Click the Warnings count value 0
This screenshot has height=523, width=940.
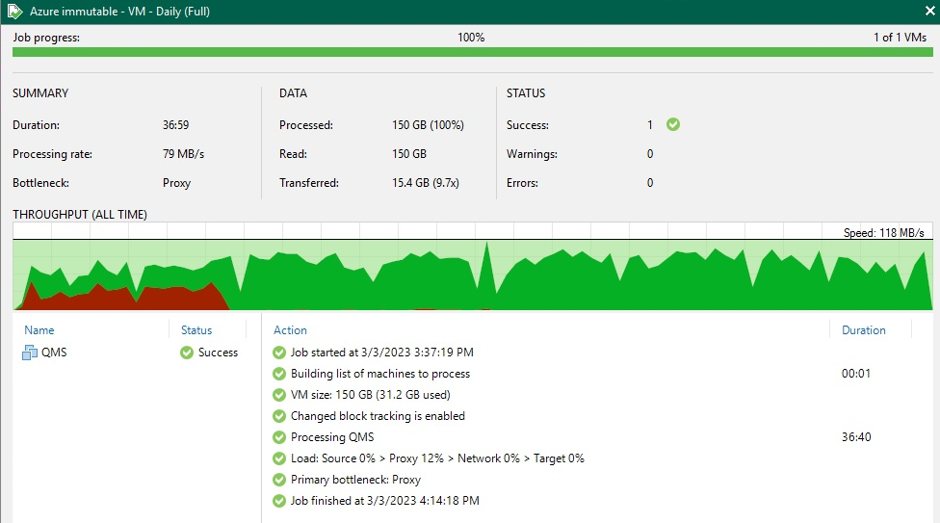pyautogui.click(x=650, y=154)
